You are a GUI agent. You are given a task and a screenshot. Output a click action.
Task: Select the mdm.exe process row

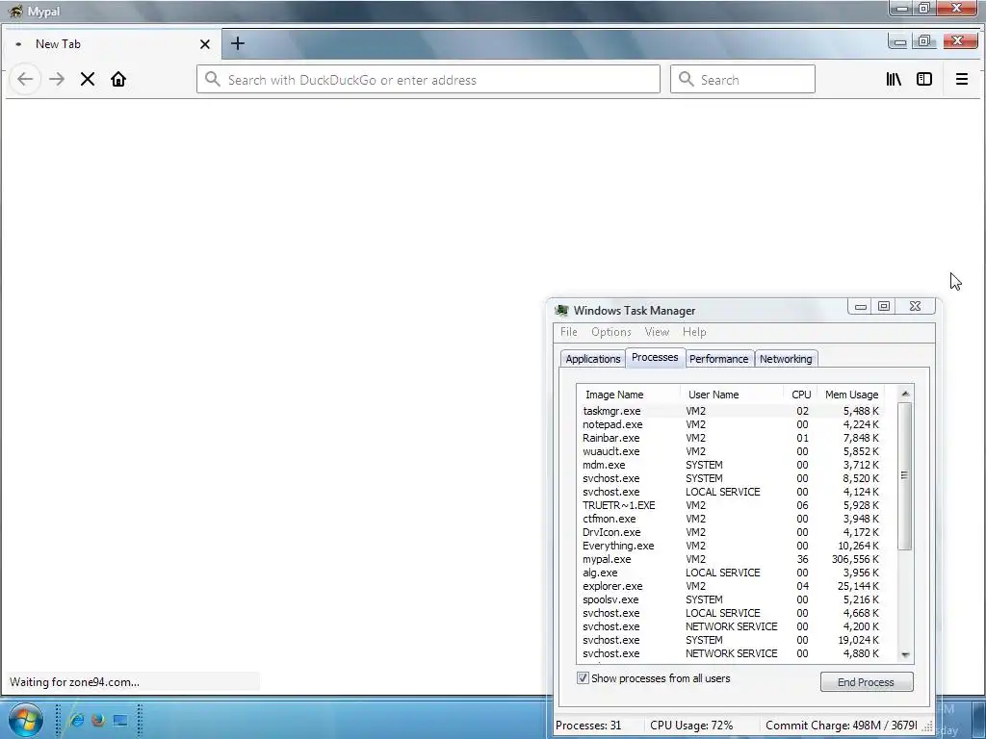click(731, 465)
